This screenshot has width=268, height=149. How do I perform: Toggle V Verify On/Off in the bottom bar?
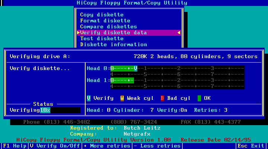[x=55, y=146]
